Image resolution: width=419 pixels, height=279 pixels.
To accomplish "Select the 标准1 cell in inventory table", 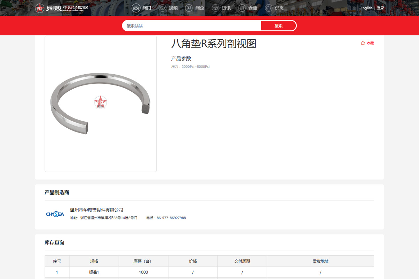I will (x=94, y=272).
